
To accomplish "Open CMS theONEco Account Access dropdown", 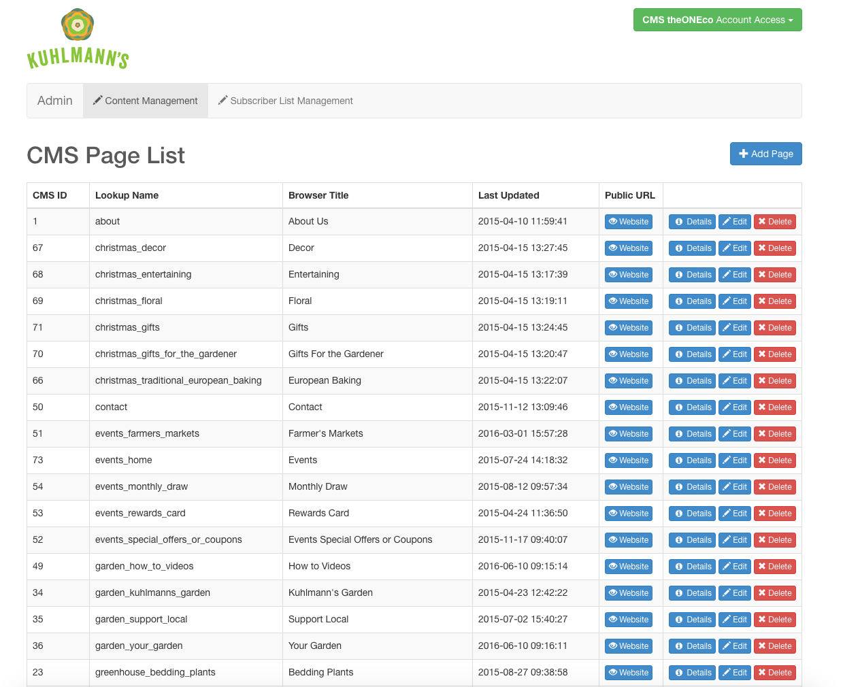I will (x=717, y=20).
